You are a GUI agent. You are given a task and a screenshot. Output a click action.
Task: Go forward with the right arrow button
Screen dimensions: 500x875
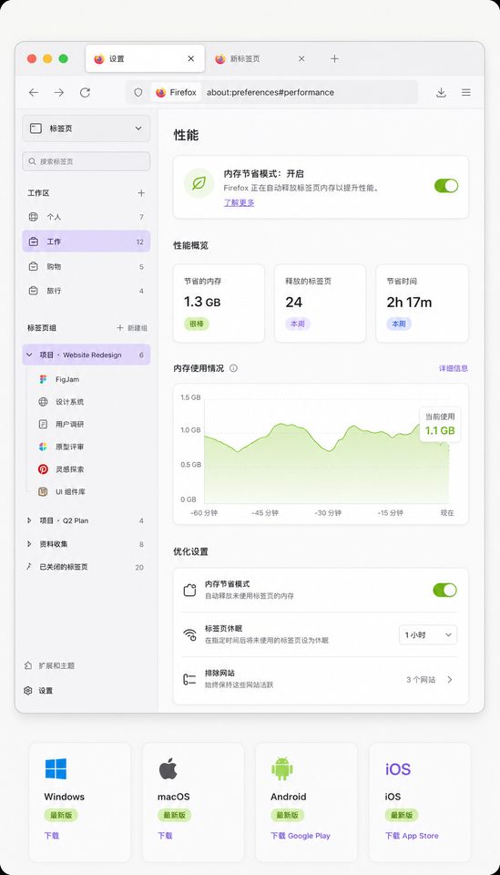pyautogui.click(x=58, y=93)
